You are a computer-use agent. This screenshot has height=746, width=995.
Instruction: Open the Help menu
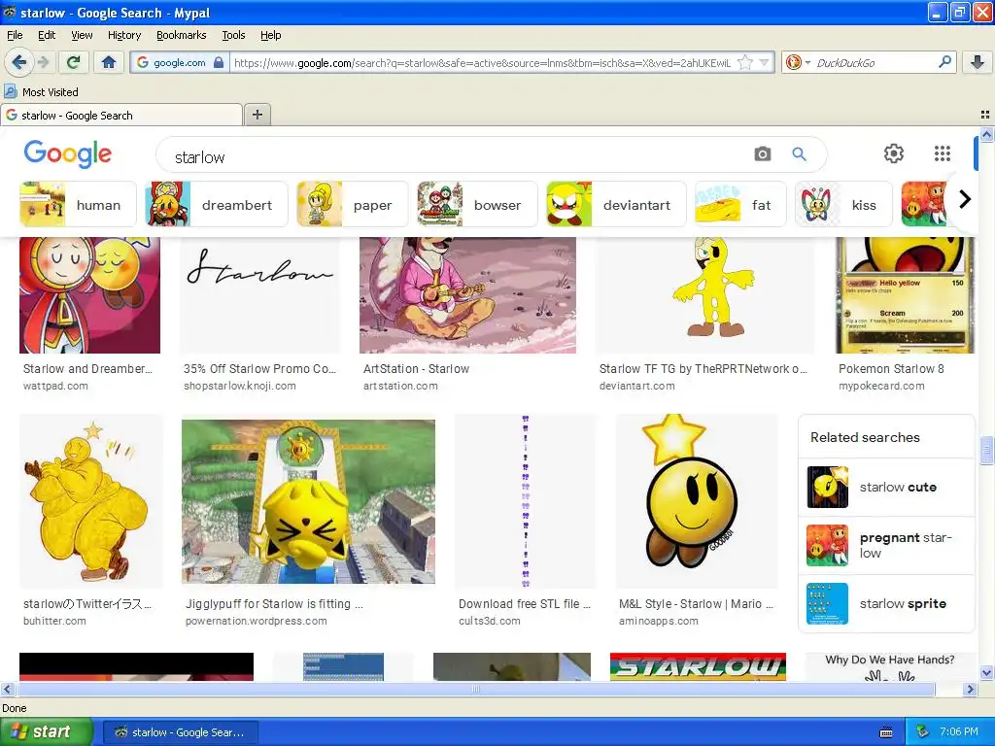(270, 35)
